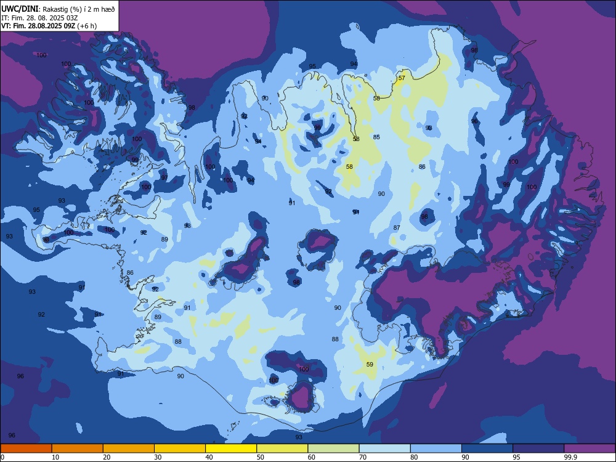Select the medium blue 80–90 legend swatch

(x=436, y=448)
